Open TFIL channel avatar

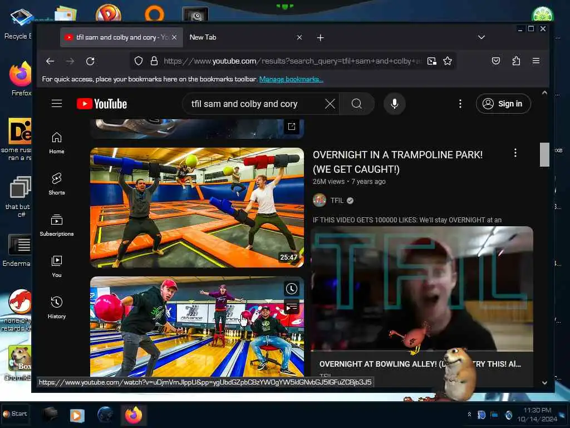tap(320, 200)
